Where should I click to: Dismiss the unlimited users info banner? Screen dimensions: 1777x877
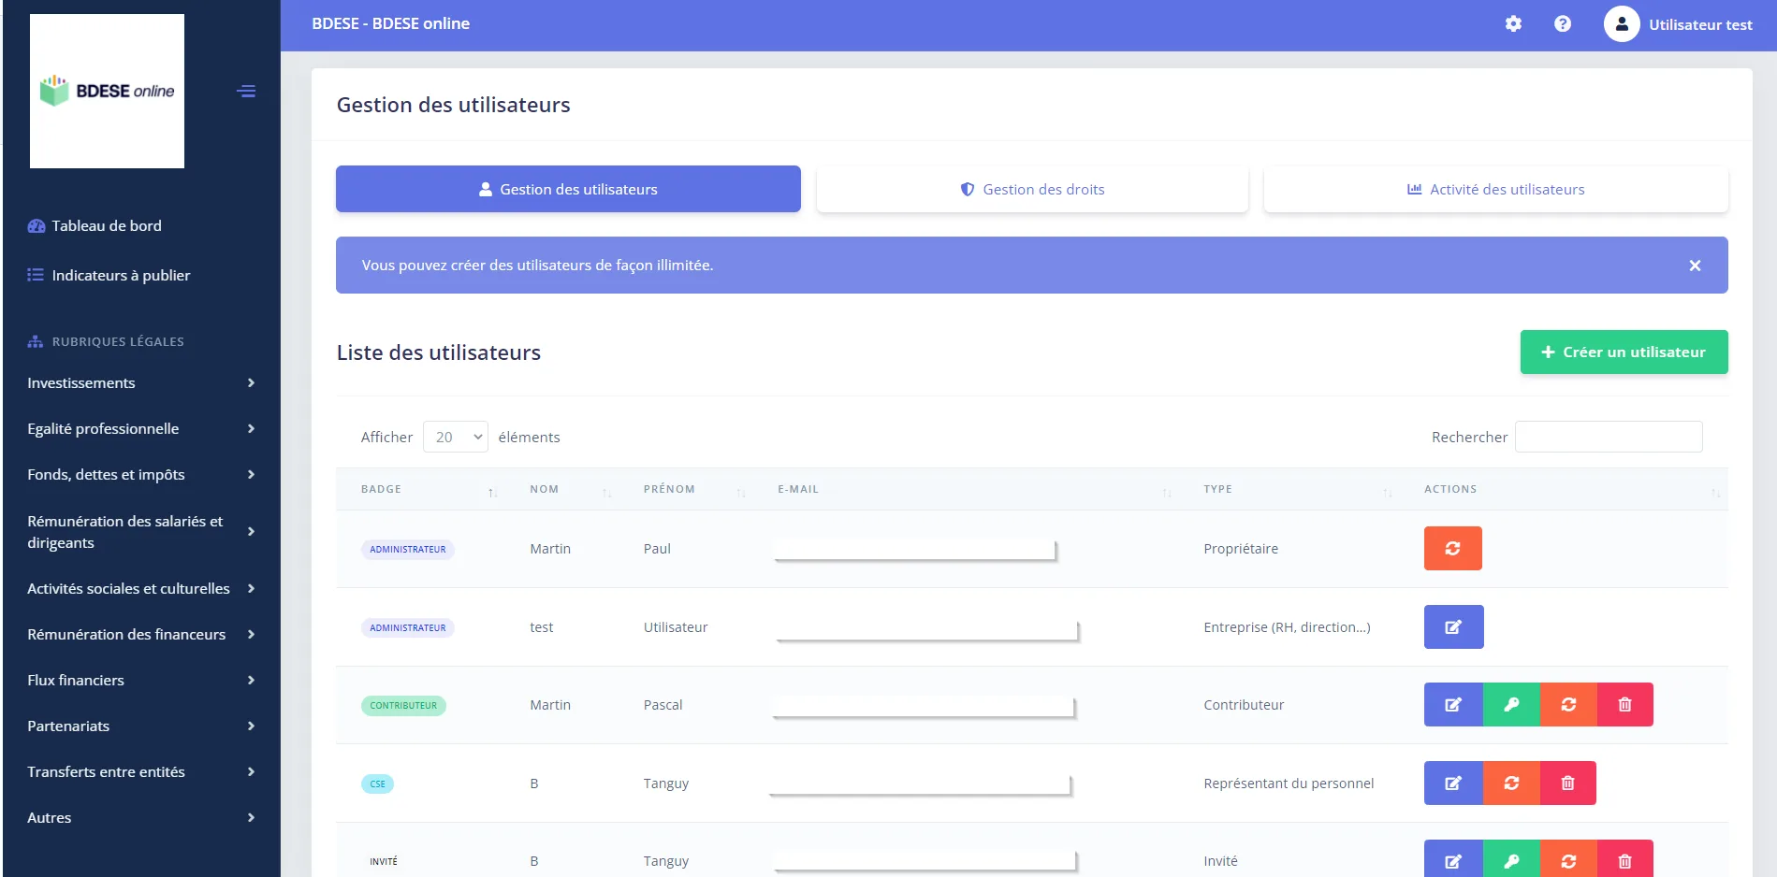1695,266
